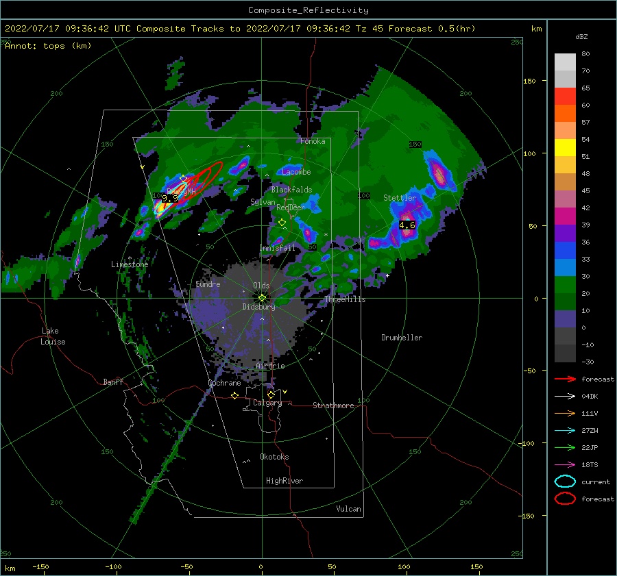Click the Sylvan label on map
The width and height of the screenshot is (617, 576).
tap(263, 202)
